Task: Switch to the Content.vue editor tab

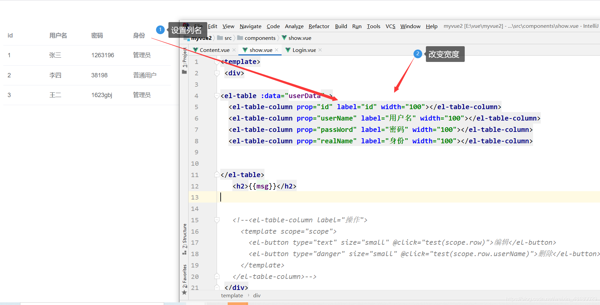Action: (x=215, y=50)
